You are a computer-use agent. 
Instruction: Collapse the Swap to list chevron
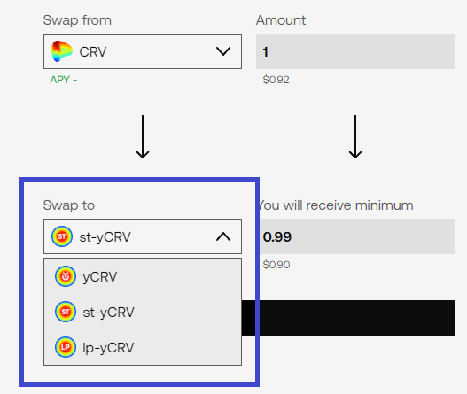tap(223, 236)
